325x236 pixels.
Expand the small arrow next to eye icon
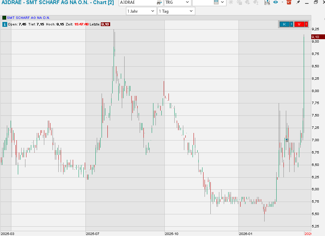(282, 2)
